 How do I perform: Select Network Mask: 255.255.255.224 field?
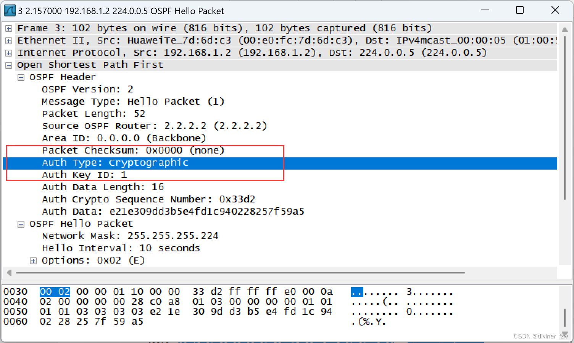click(130, 236)
